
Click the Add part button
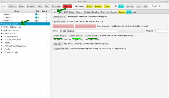coord(58,44)
